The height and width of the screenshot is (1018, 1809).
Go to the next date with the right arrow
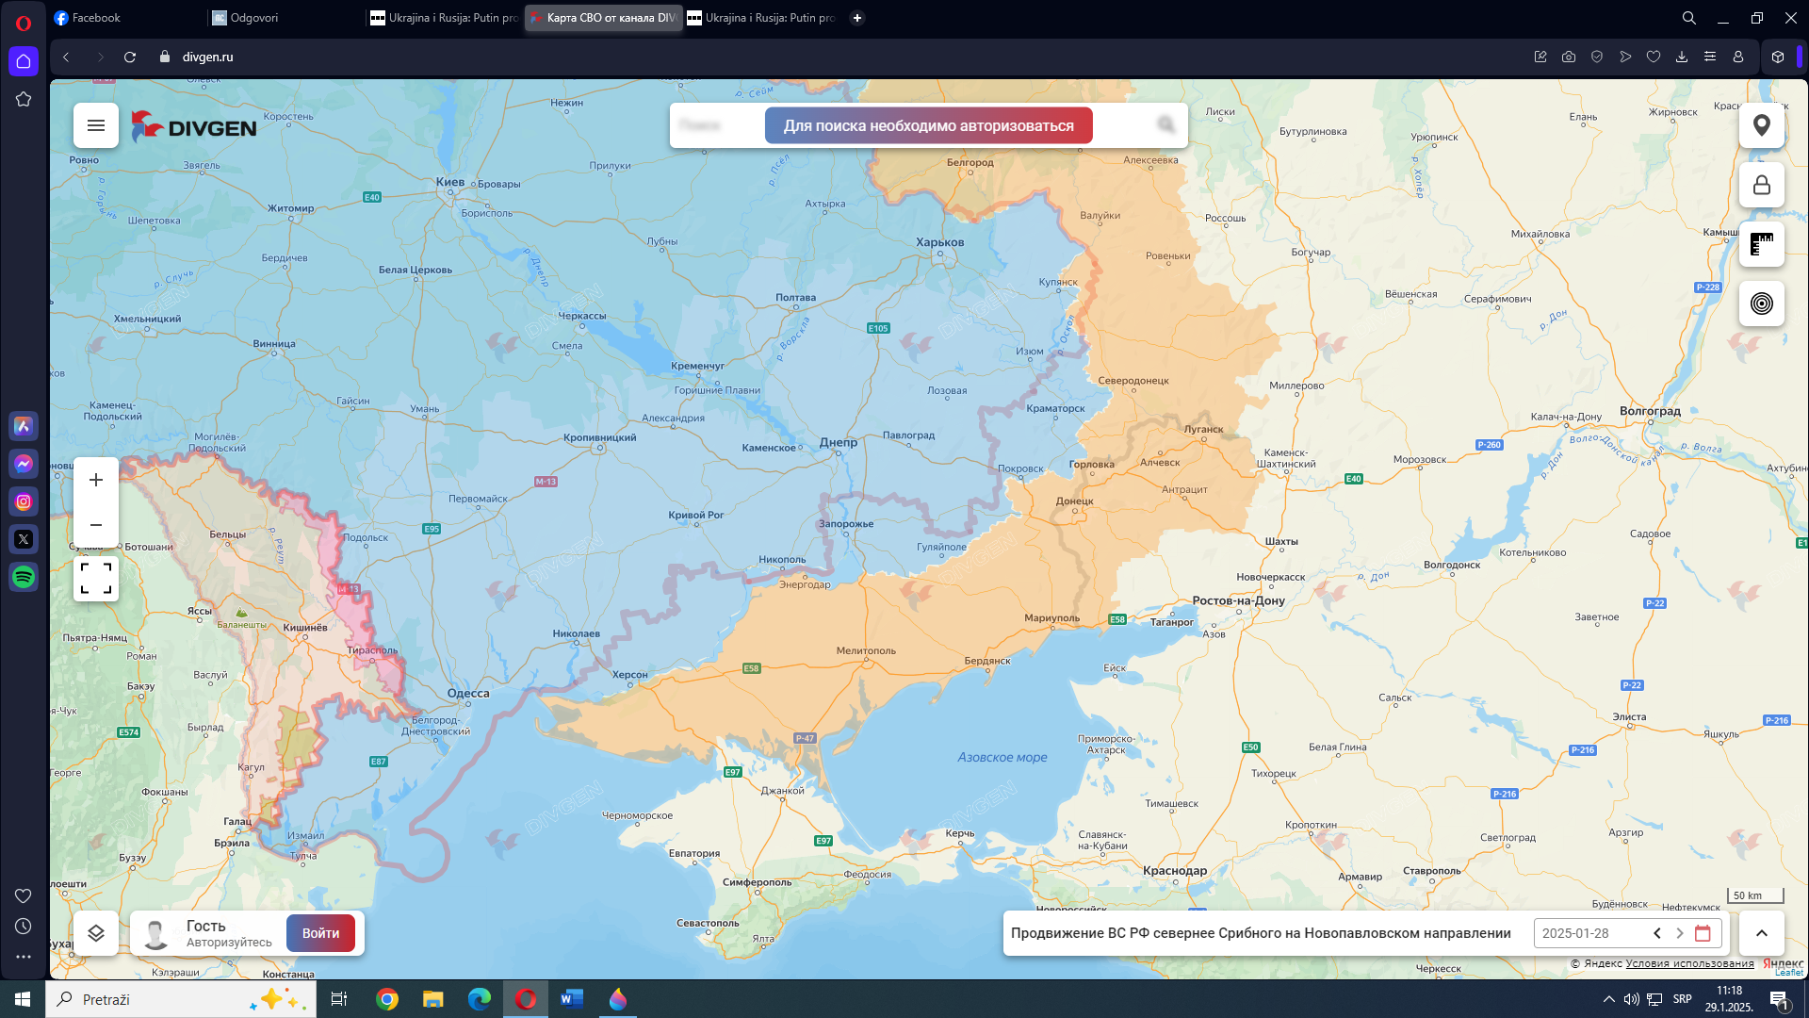tap(1680, 933)
